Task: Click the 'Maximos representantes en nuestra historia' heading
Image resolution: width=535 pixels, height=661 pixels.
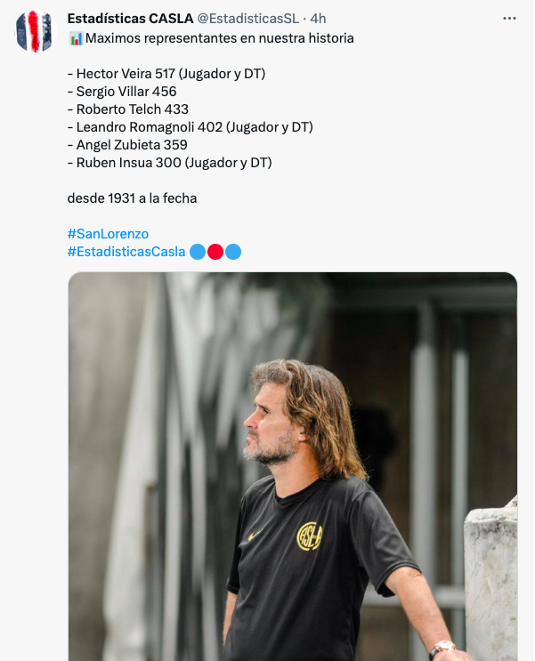Action: coord(219,38)
